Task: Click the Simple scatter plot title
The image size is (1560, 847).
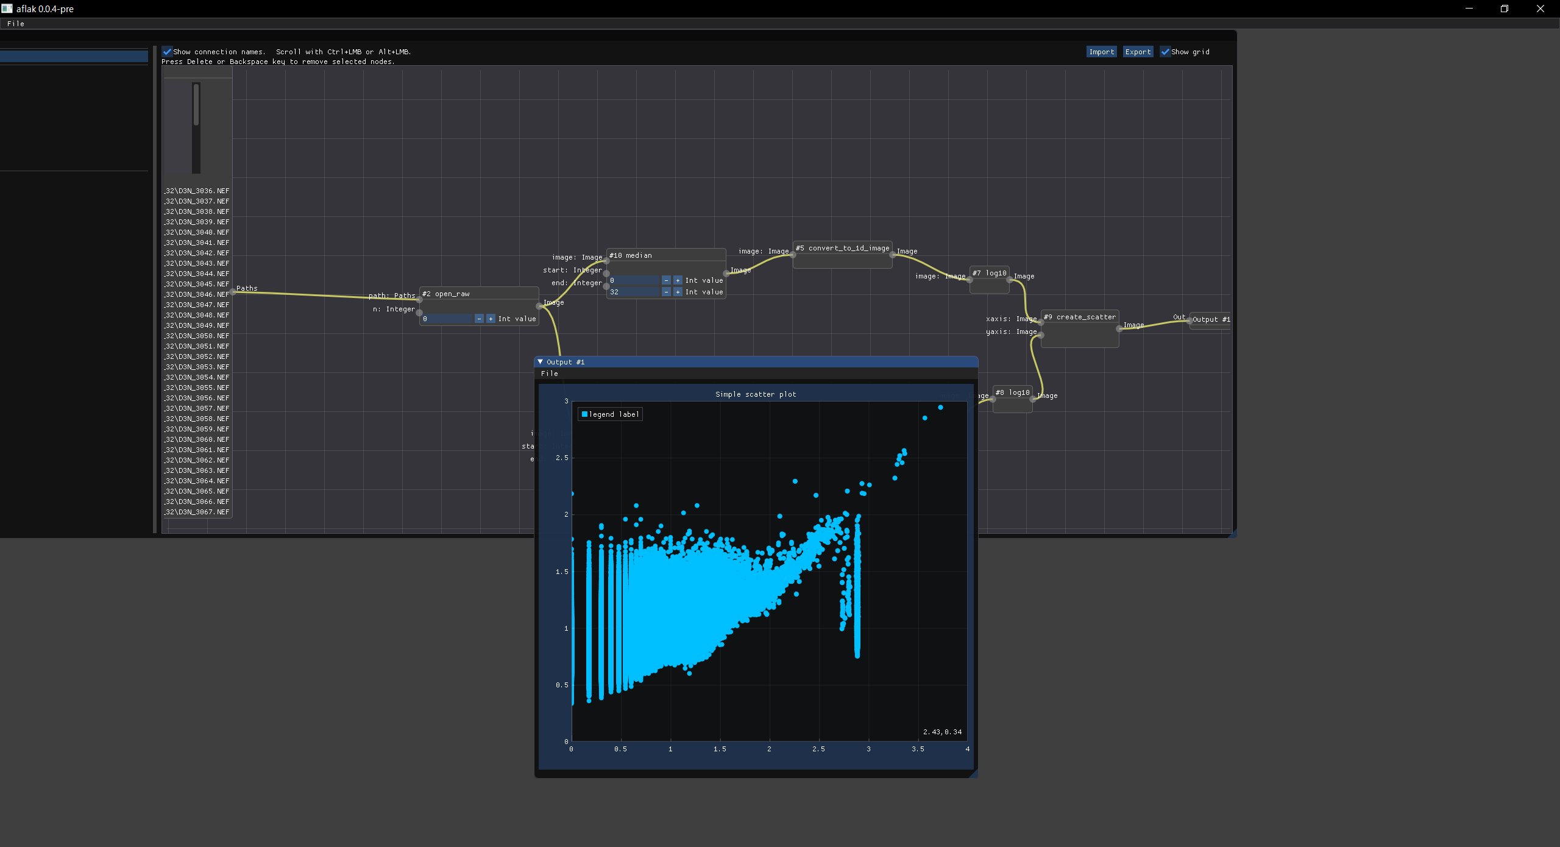Action: coord(756,394)
